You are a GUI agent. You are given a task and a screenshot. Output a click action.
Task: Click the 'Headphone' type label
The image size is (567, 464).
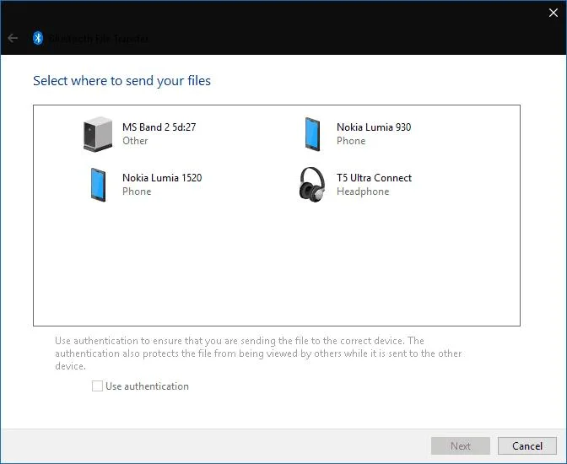[x=363, y=192]
